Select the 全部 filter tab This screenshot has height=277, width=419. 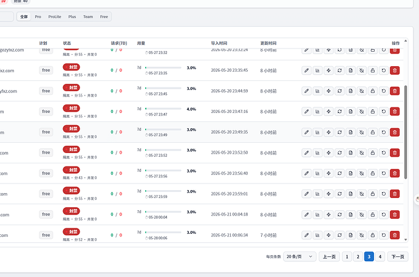pyautogui.click(x=24, y=16)
